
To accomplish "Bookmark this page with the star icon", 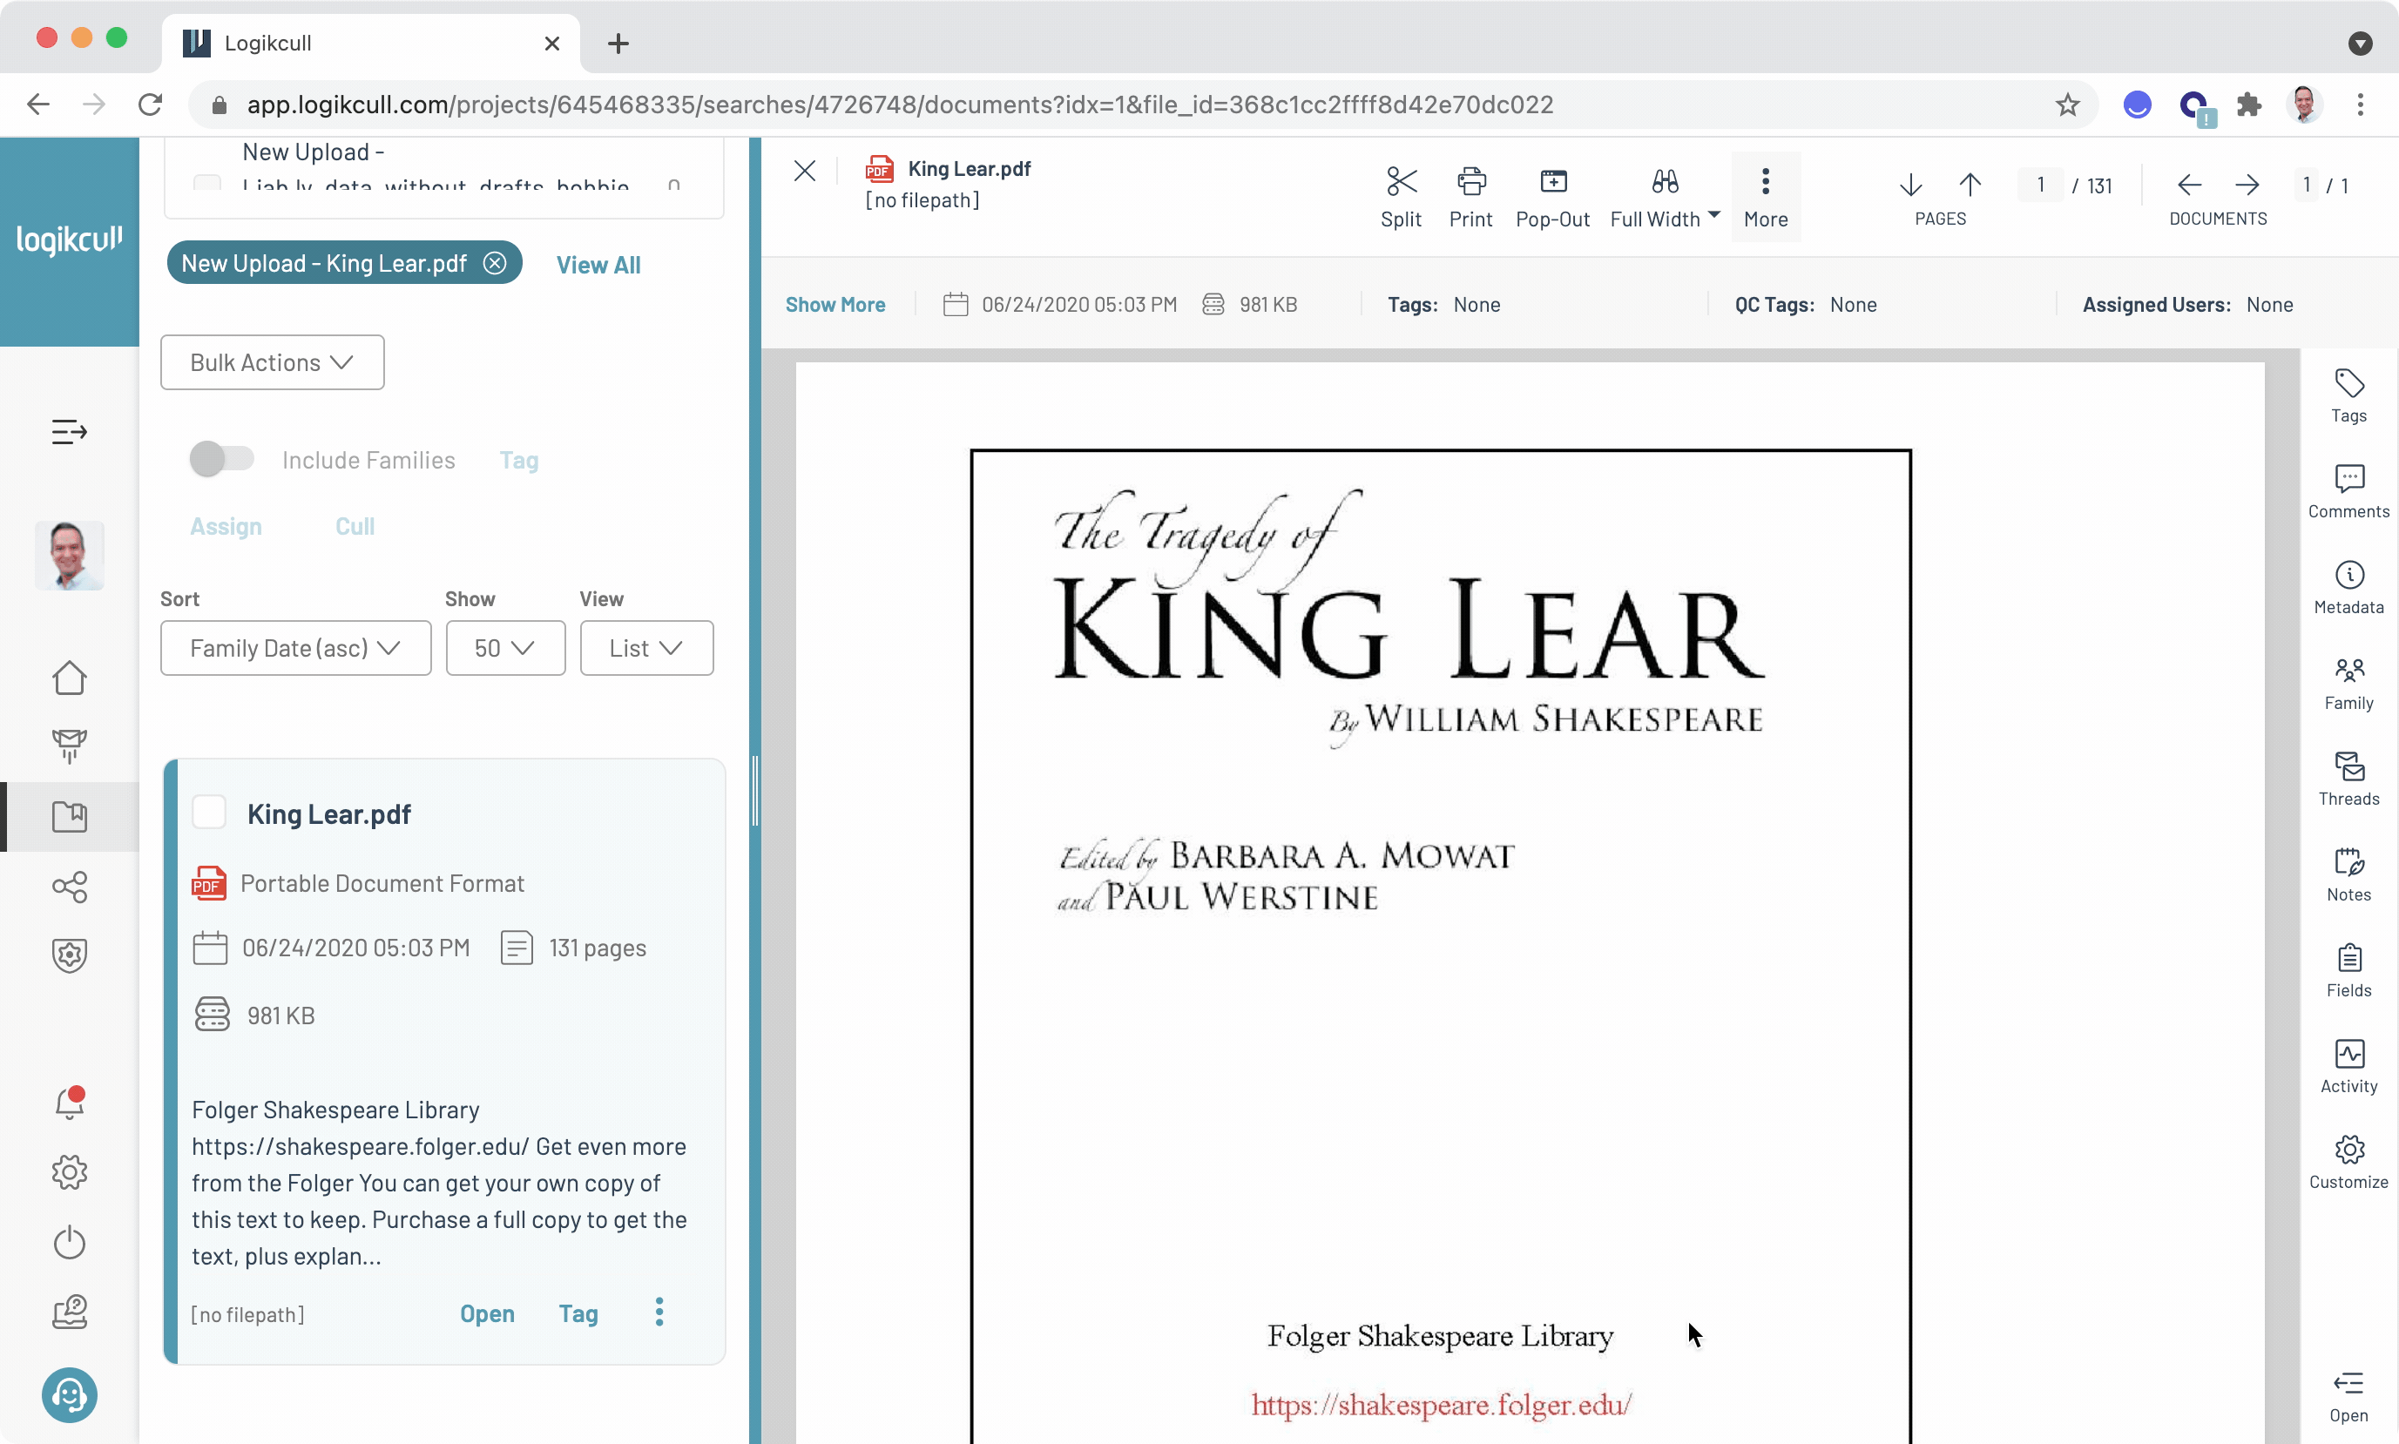I will pyautogui.click(x=2066, y=105).
